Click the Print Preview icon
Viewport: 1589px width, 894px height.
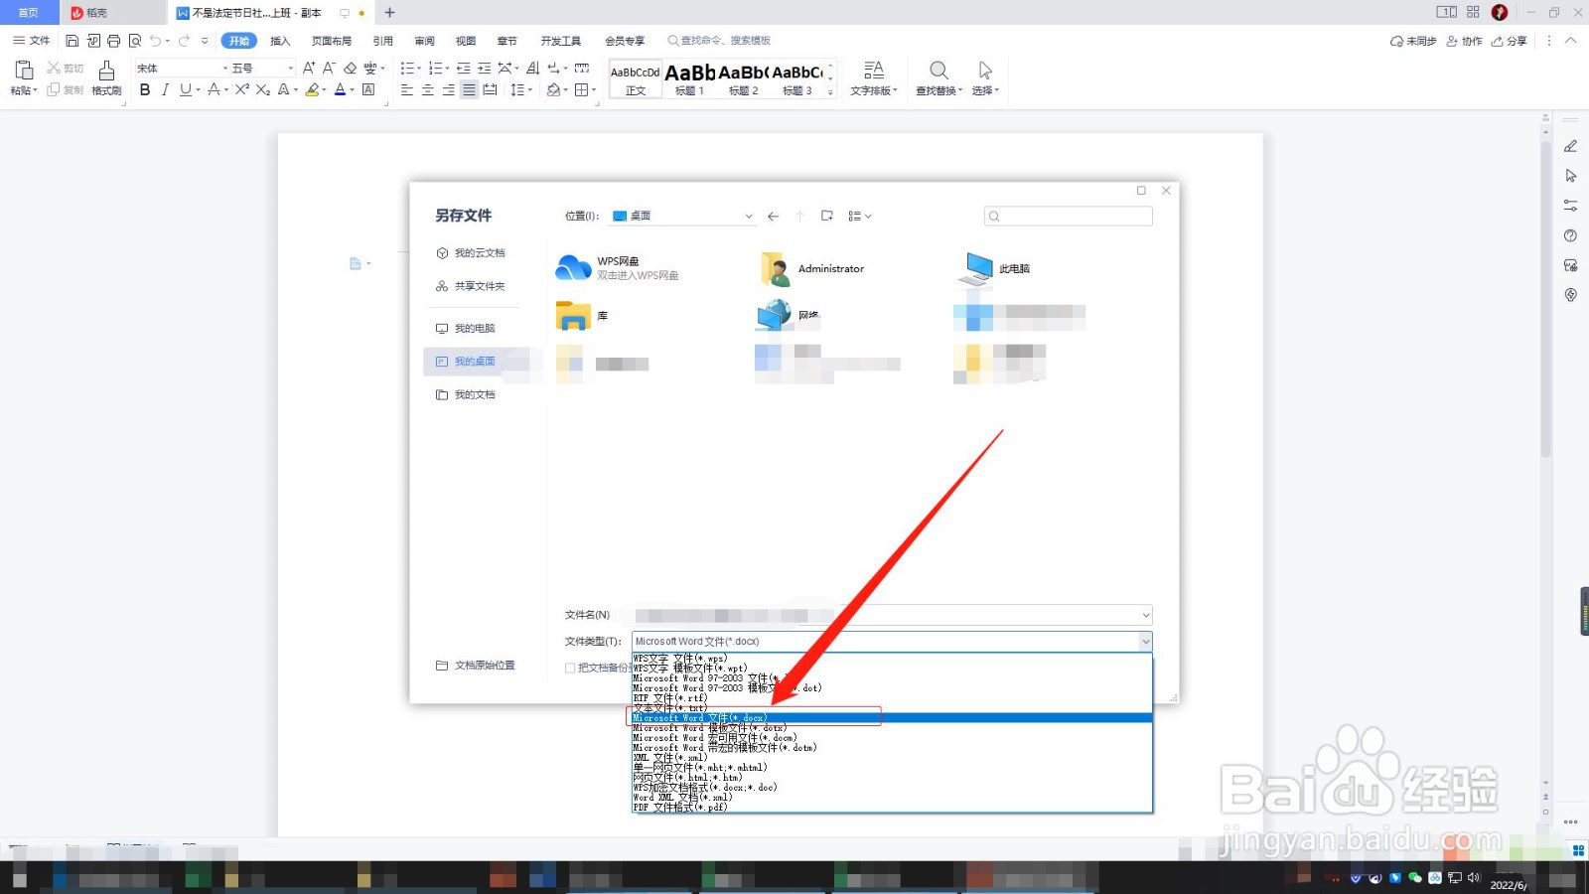pyautogui.click(x=135, y=41)
